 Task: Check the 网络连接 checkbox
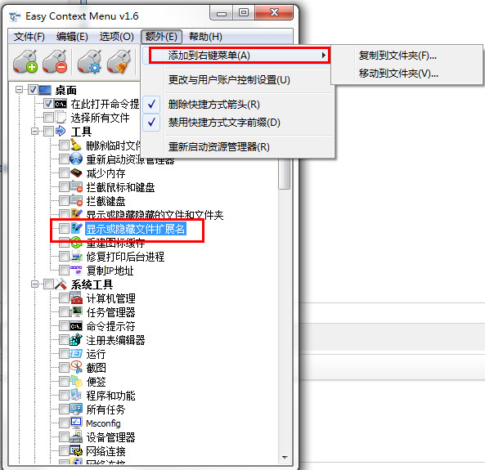pyautogui.click(x=64, y=450)
